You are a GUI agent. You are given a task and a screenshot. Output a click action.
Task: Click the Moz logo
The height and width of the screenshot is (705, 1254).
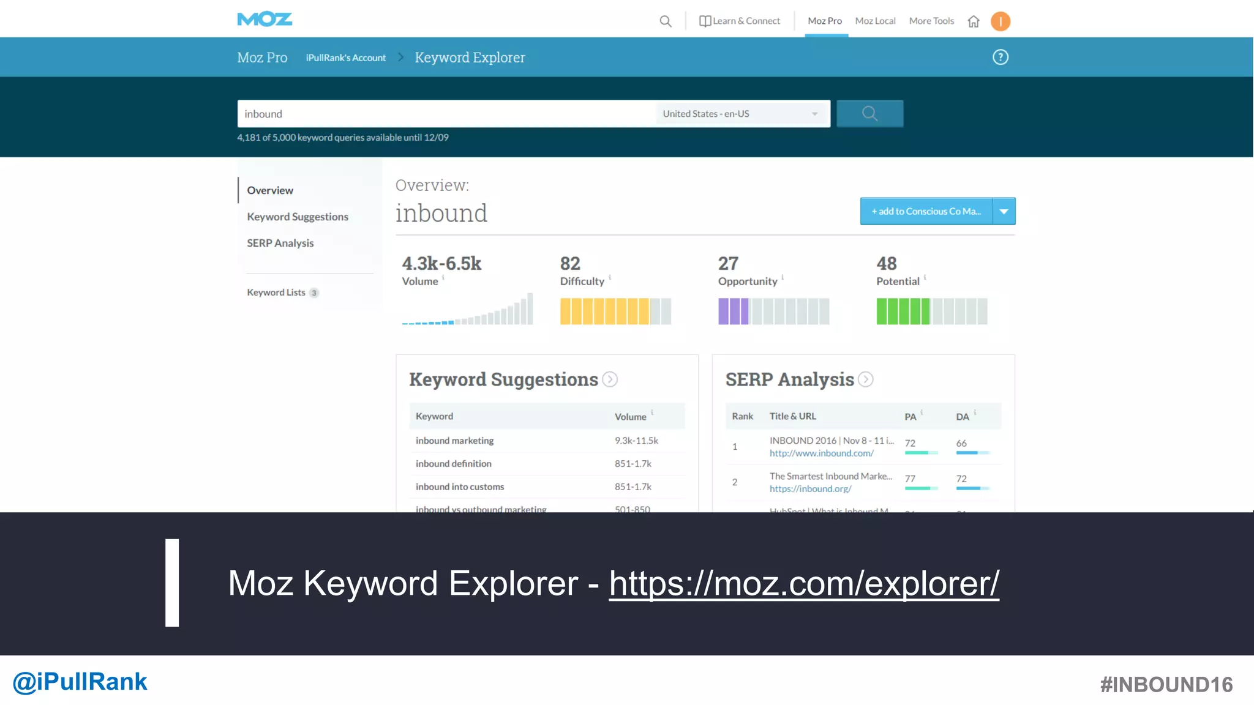click(265, 20)
